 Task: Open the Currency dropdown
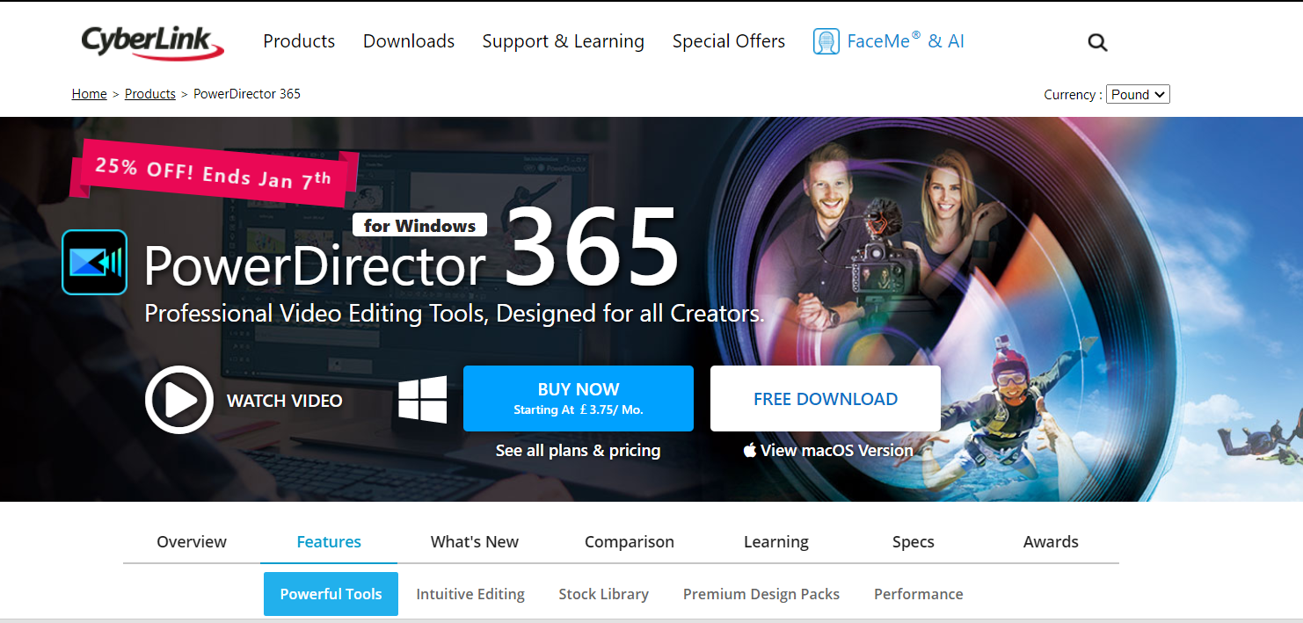(x=1138, y=95)
